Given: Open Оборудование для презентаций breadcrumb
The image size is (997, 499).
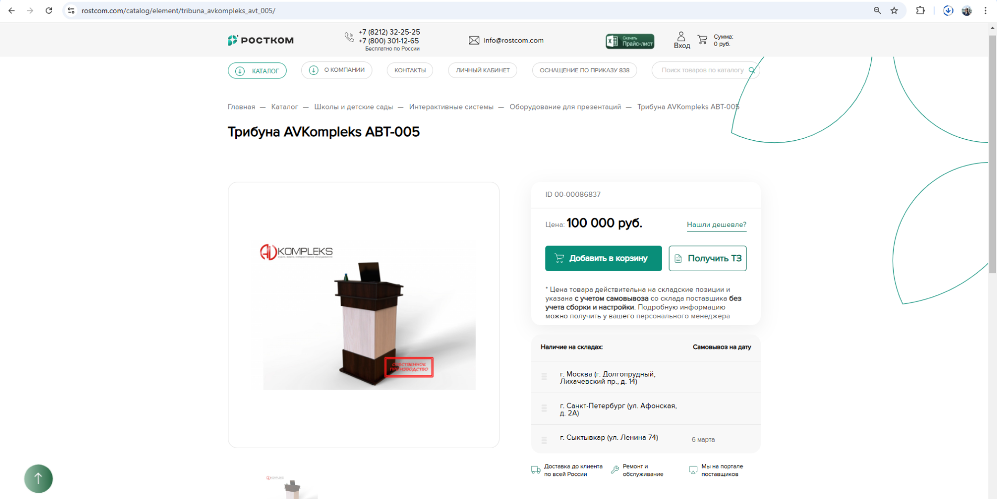Looking at the screenshot, I should (x=565, y=107).
